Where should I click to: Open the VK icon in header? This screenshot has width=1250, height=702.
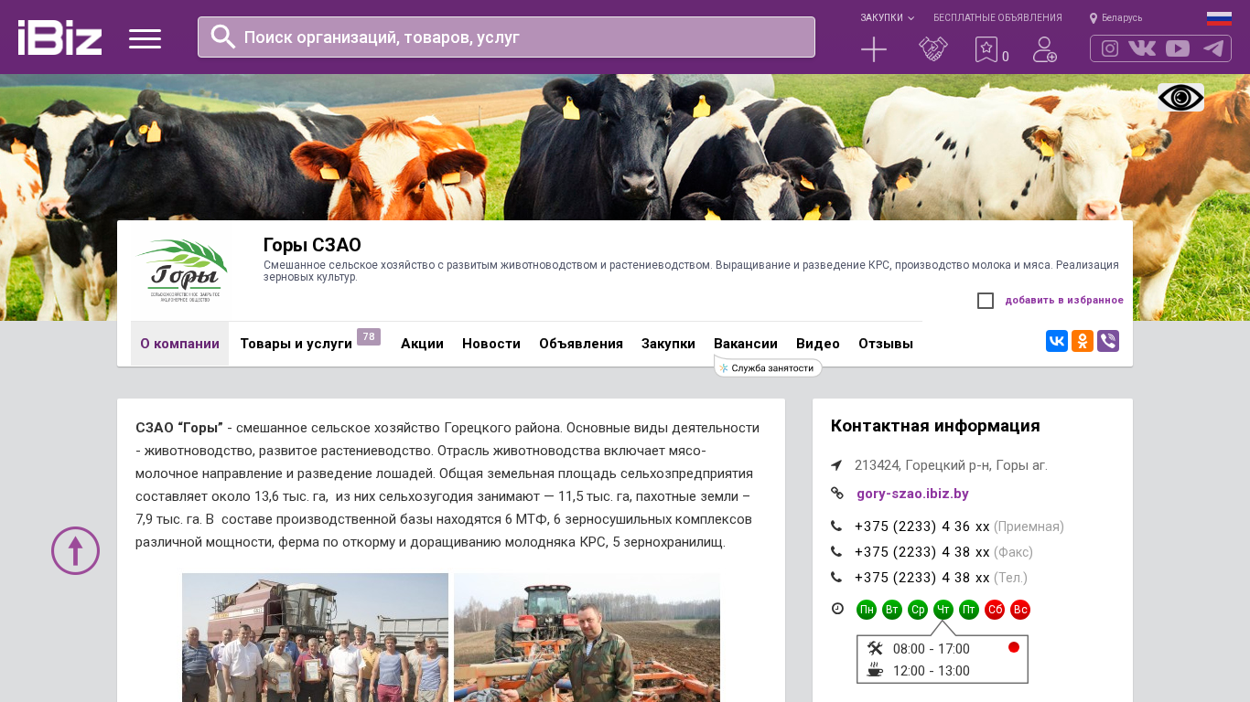pyautogui.click(x=1142, y=48)
